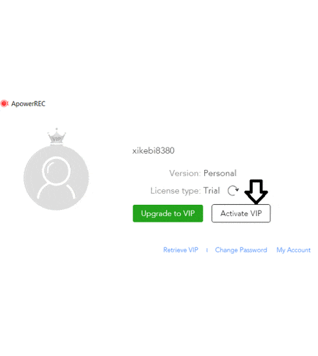Click the green Upgrade to VIP button
318x356 pixels.
tap(168, 213)
